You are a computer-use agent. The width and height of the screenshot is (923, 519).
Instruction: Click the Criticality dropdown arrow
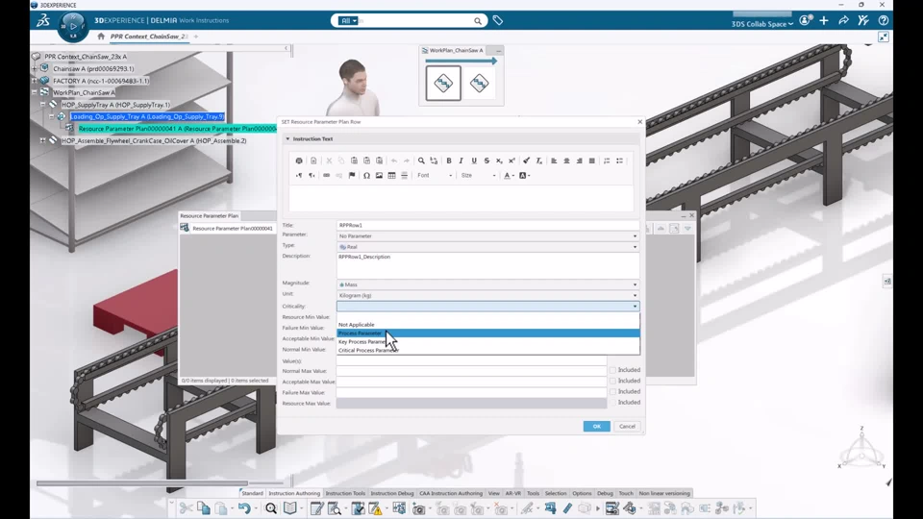(635, 306)
